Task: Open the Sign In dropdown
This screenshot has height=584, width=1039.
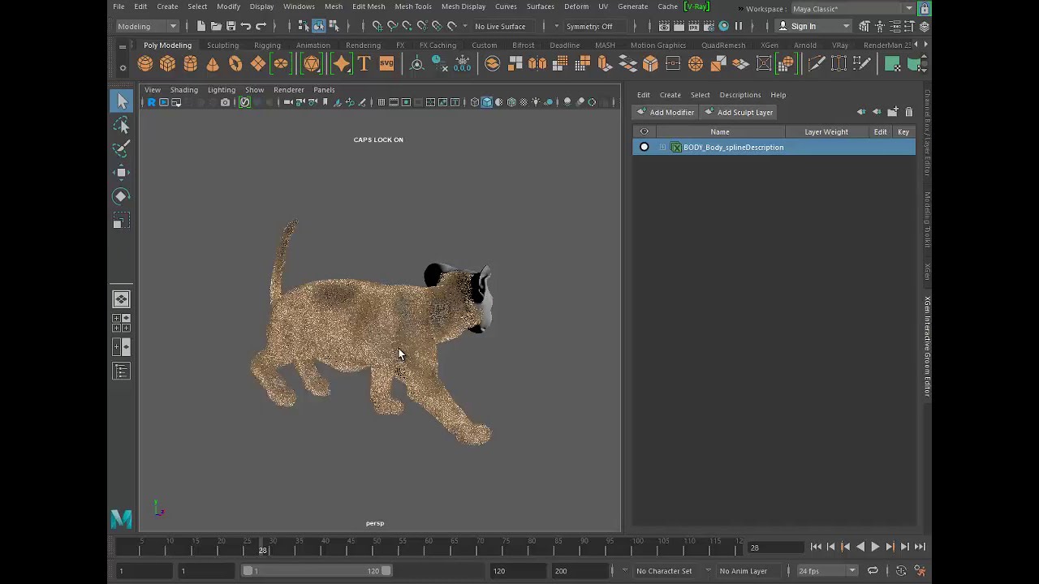Action: click(812, 26)
